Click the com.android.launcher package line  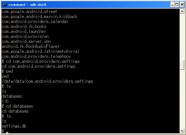[x=24, y=32]
